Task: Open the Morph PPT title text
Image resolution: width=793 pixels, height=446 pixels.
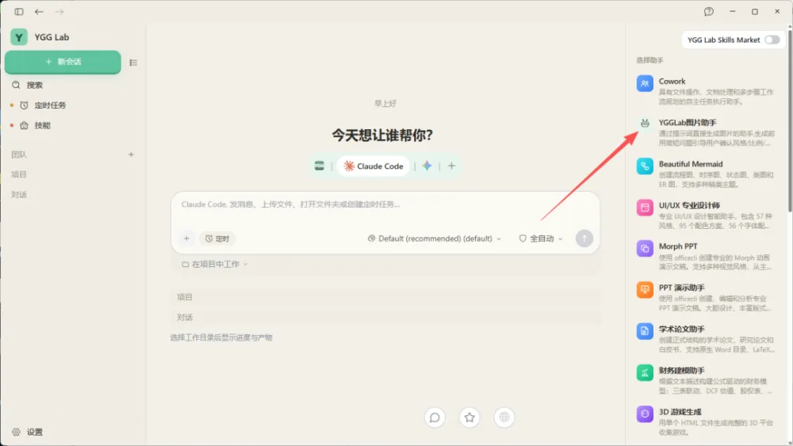Action: pyautogui.click(x=678, y=246)
